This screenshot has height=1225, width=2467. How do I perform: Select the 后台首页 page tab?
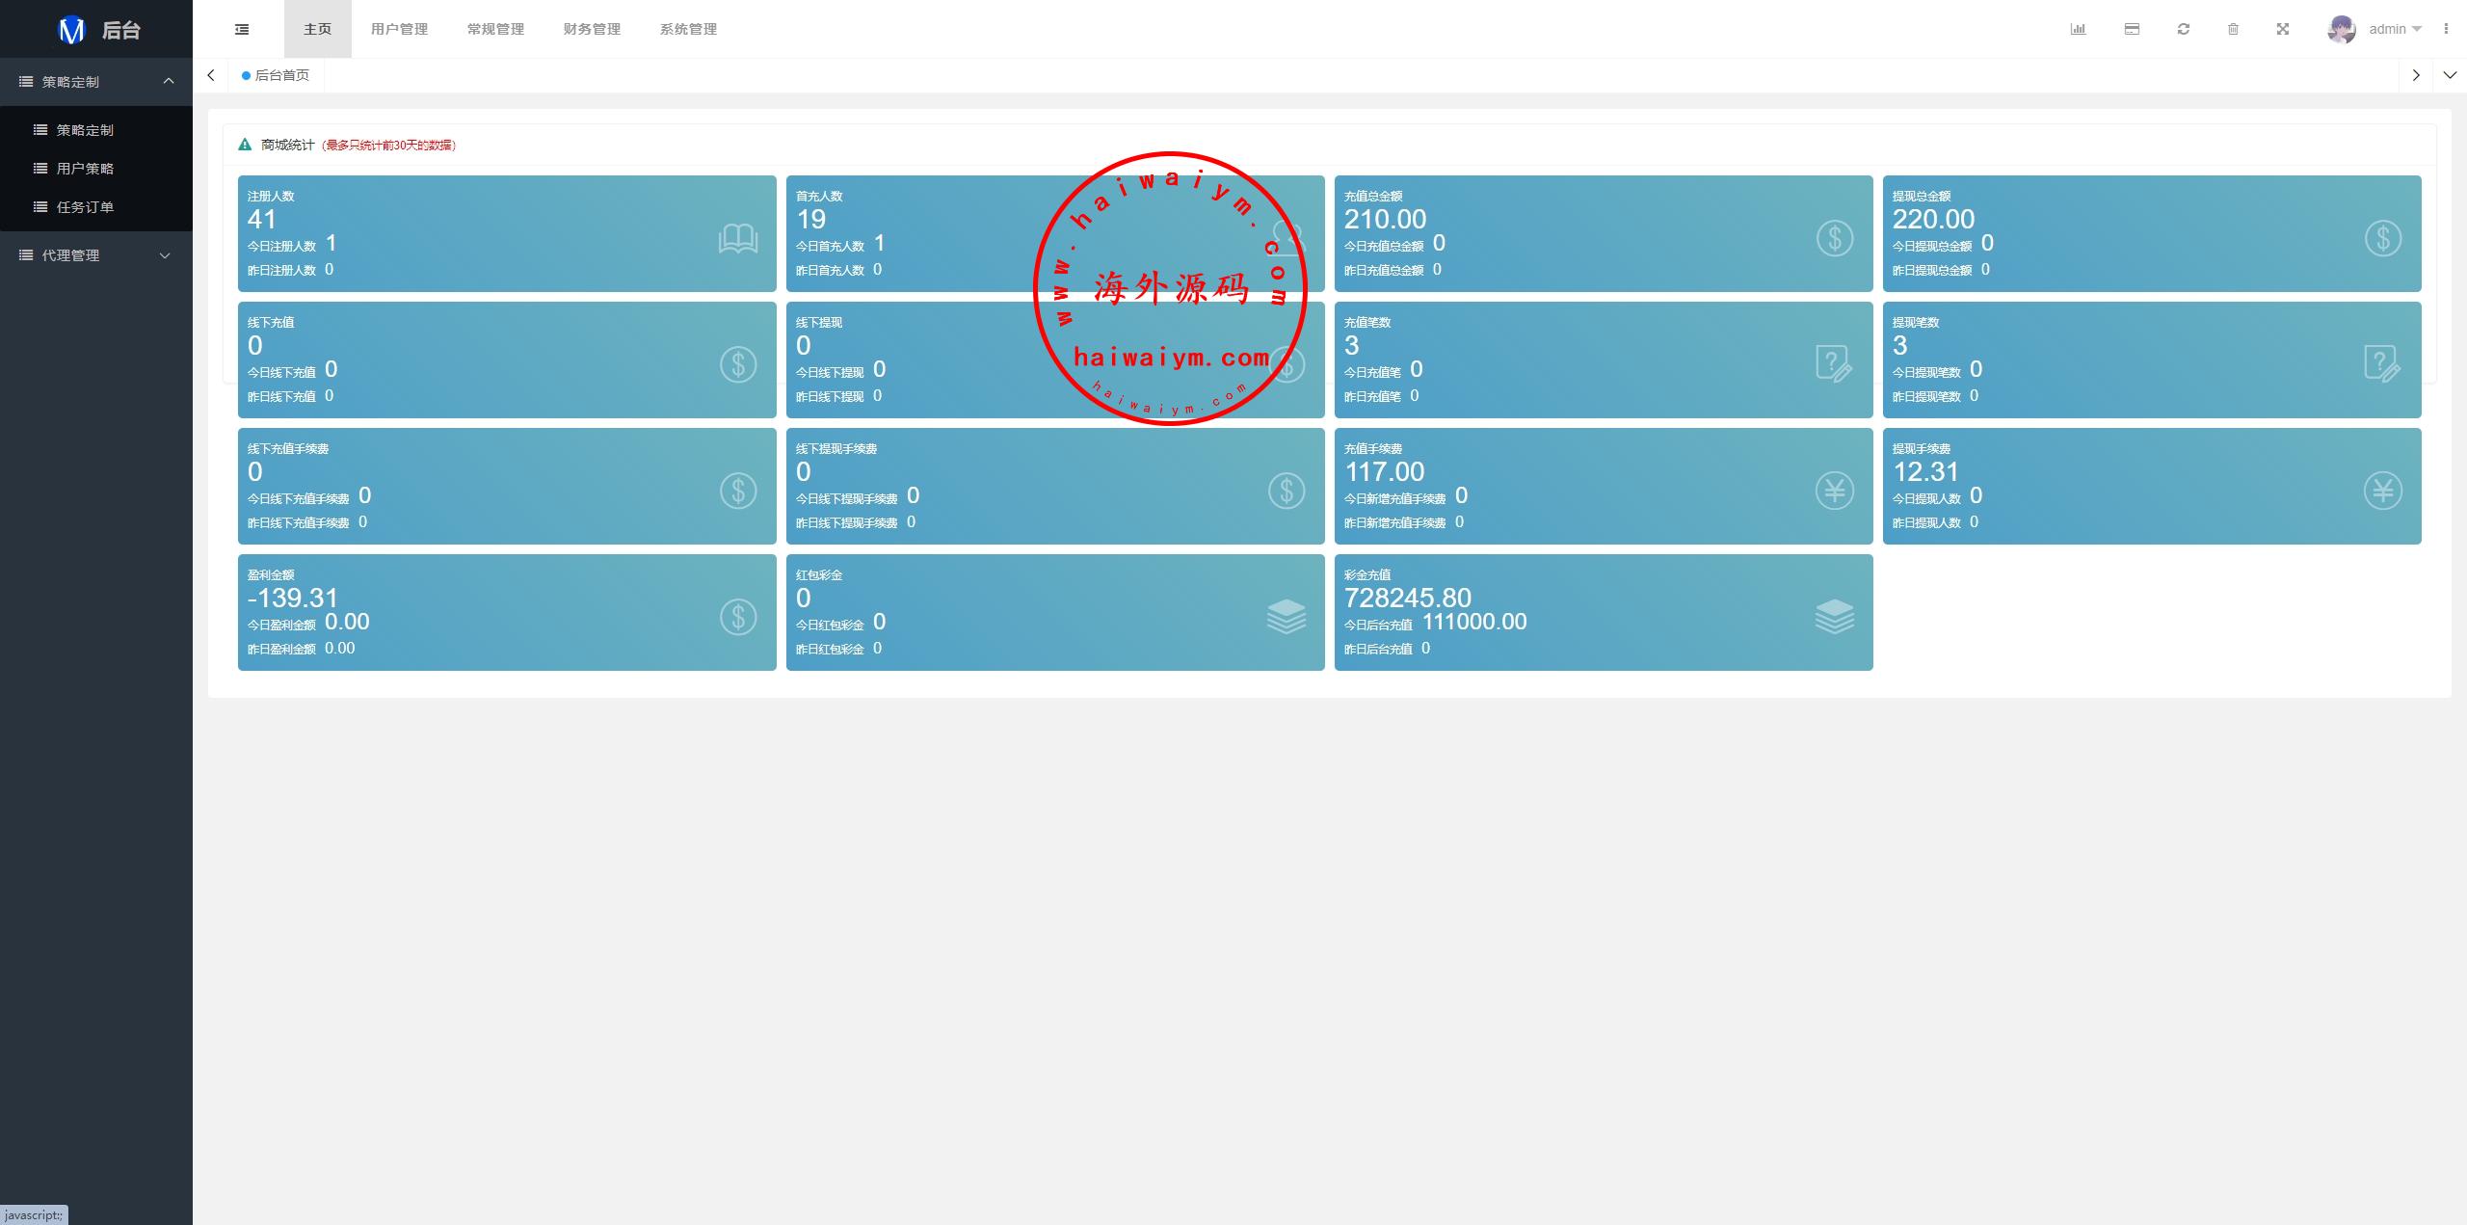(x=277, y=75)
